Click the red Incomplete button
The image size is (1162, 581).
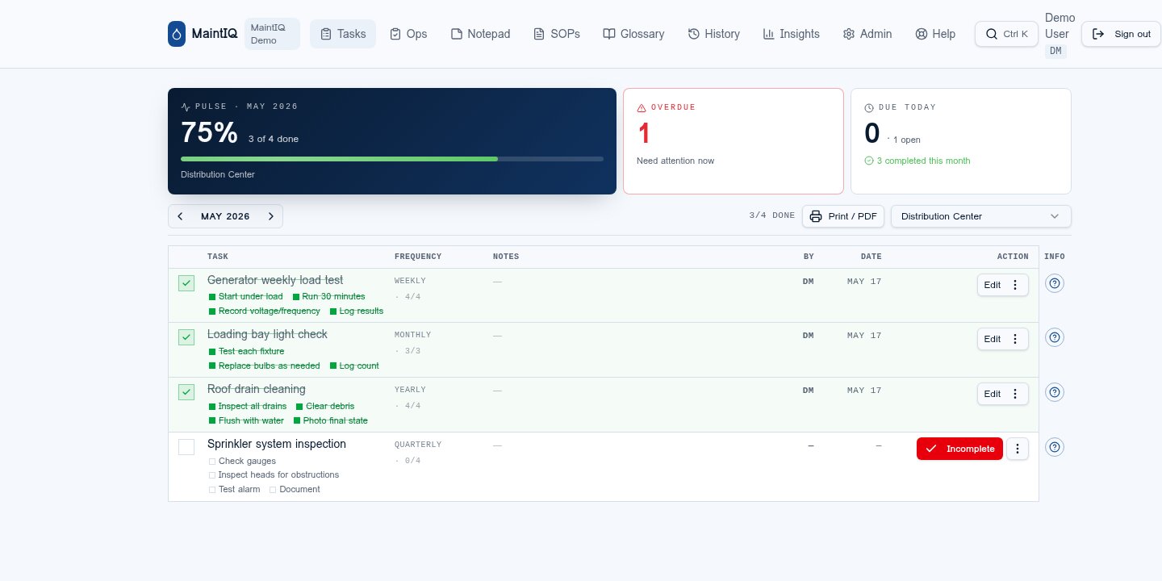pos(959,449)
